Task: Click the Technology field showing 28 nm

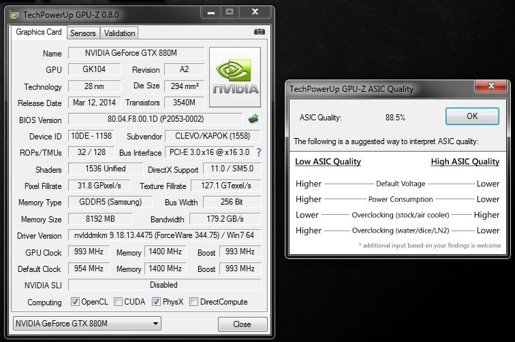Action: click(x=94, y=86)
